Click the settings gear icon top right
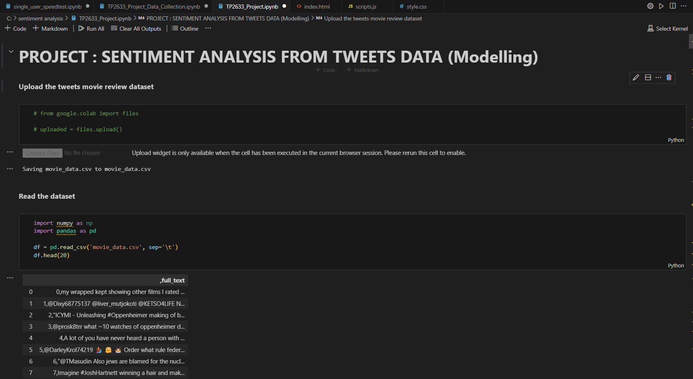The image size is (693, 379). tap(650, 6)
